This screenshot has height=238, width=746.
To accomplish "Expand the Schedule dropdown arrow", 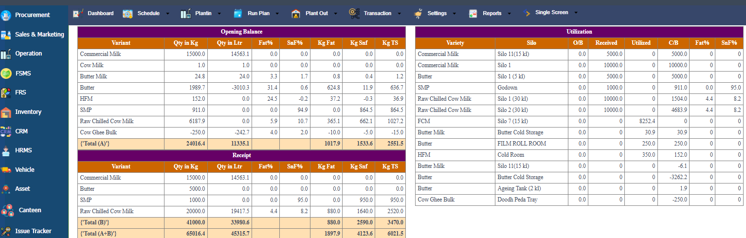I will point(168,14).
